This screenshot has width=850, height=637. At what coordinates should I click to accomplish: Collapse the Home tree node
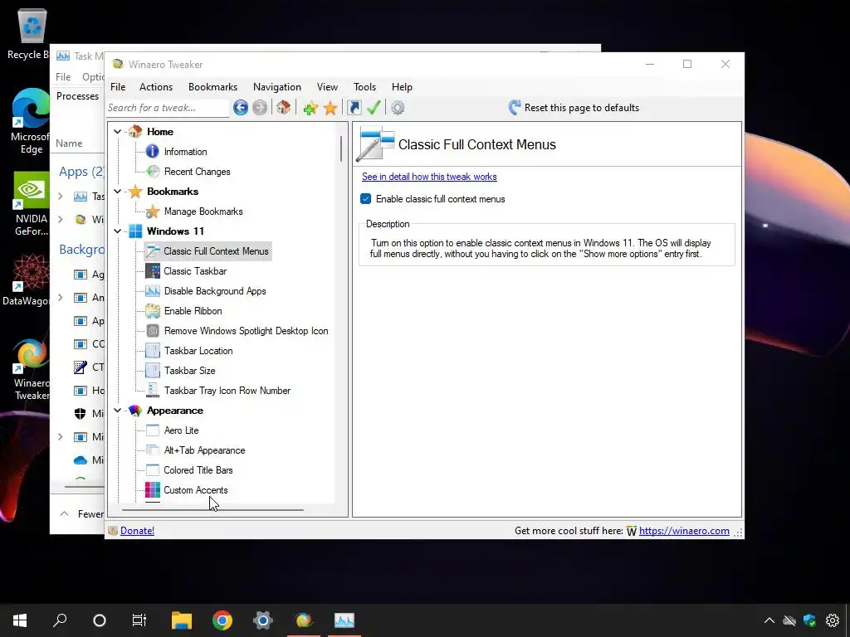tap(117, 132)
